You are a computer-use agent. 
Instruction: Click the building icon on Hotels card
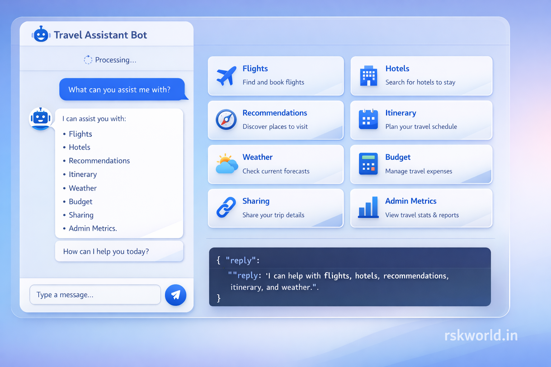pos(368,76)
